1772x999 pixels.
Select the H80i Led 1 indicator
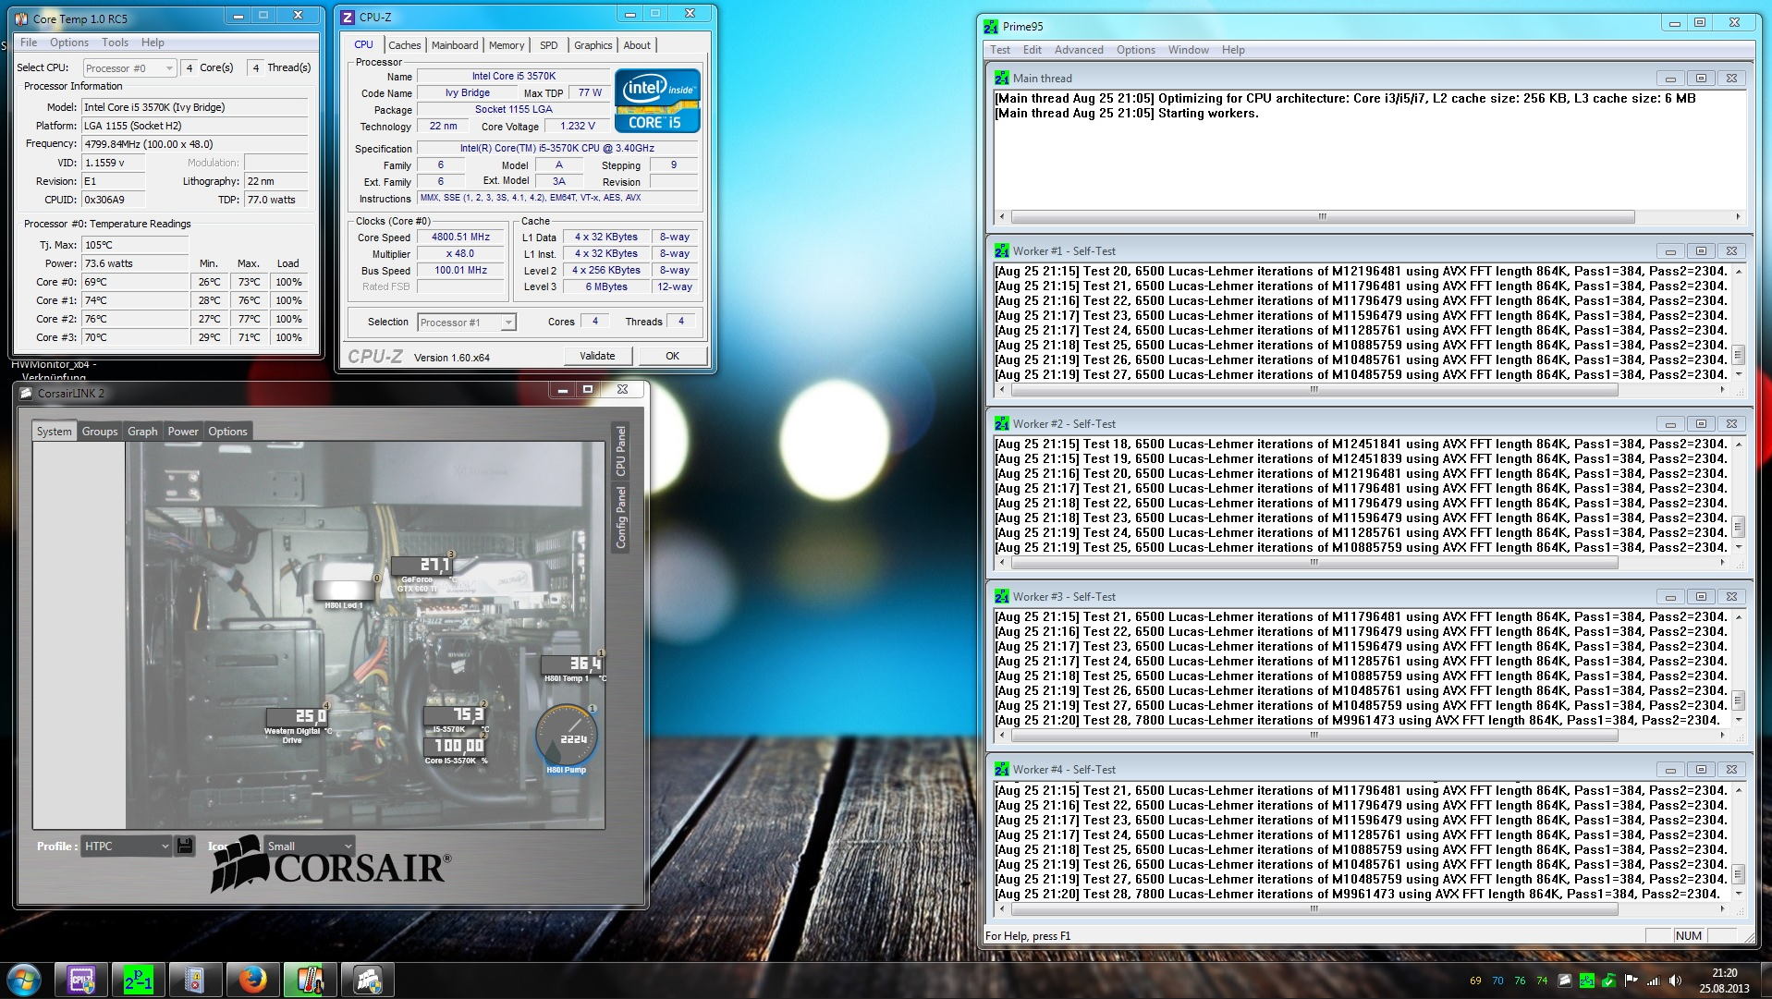344,591
